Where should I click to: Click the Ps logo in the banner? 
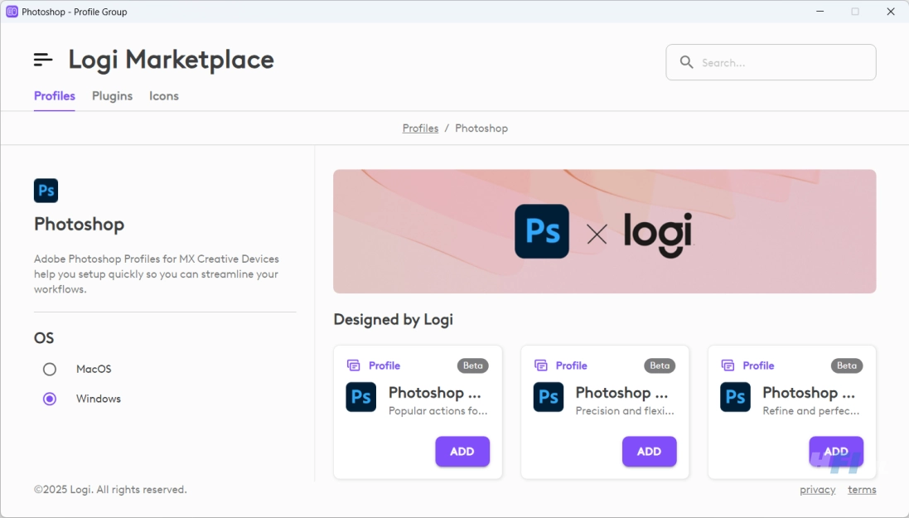click(541, 231)
